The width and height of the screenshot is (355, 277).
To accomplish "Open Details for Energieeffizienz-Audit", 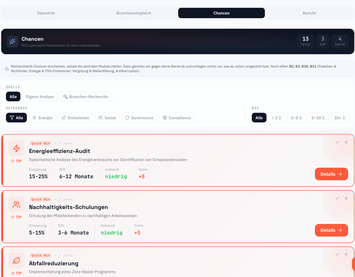I will point(331,174).
